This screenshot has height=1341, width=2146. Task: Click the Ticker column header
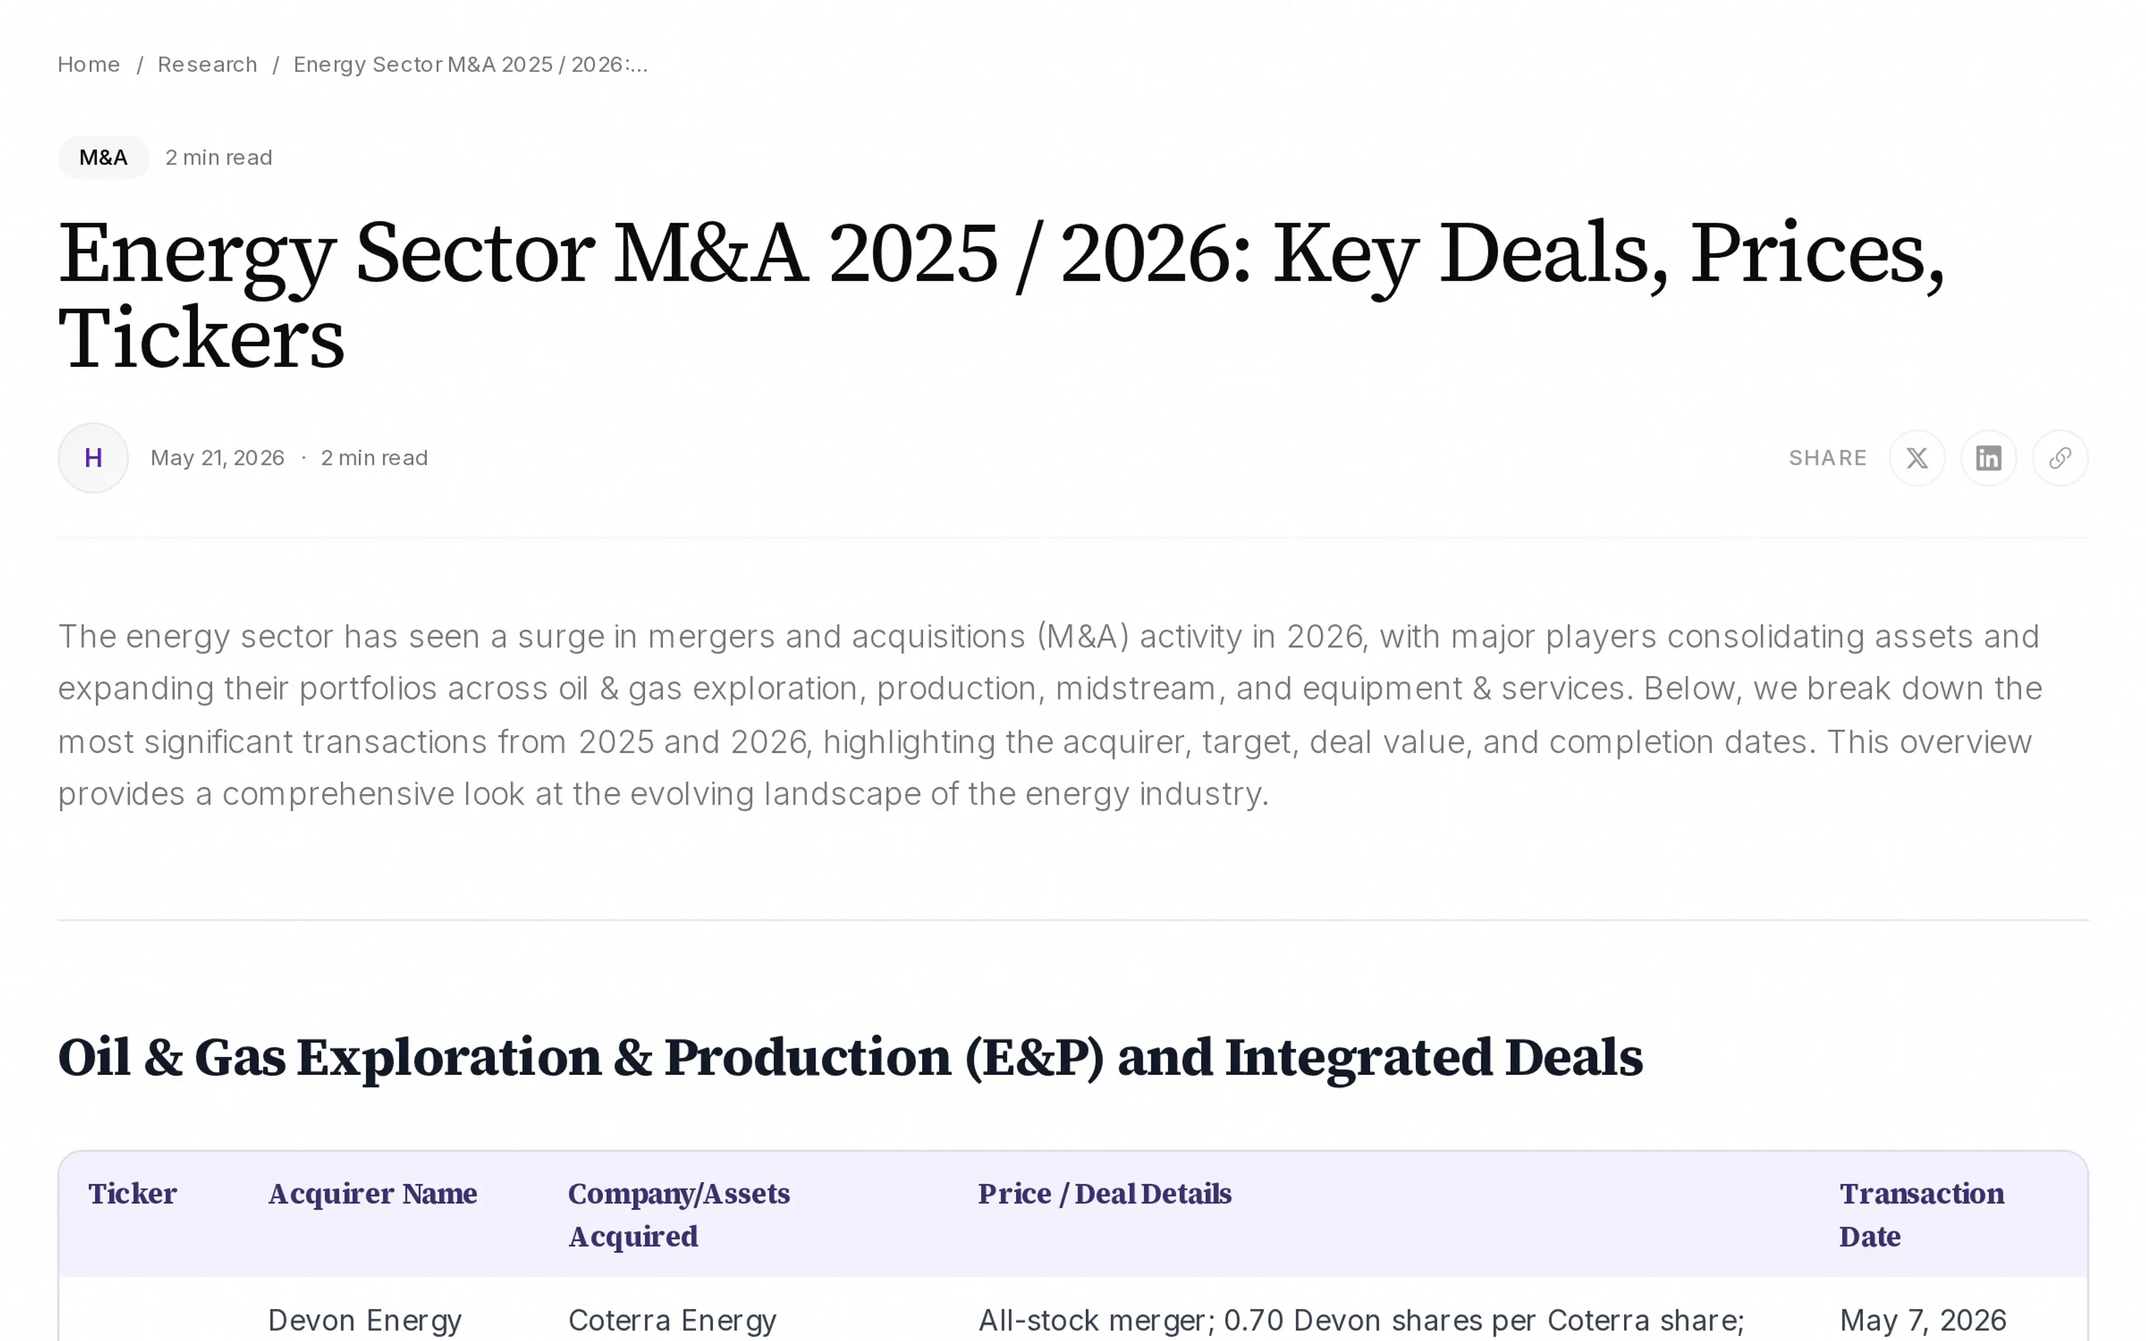click(x=133, y=1194)
